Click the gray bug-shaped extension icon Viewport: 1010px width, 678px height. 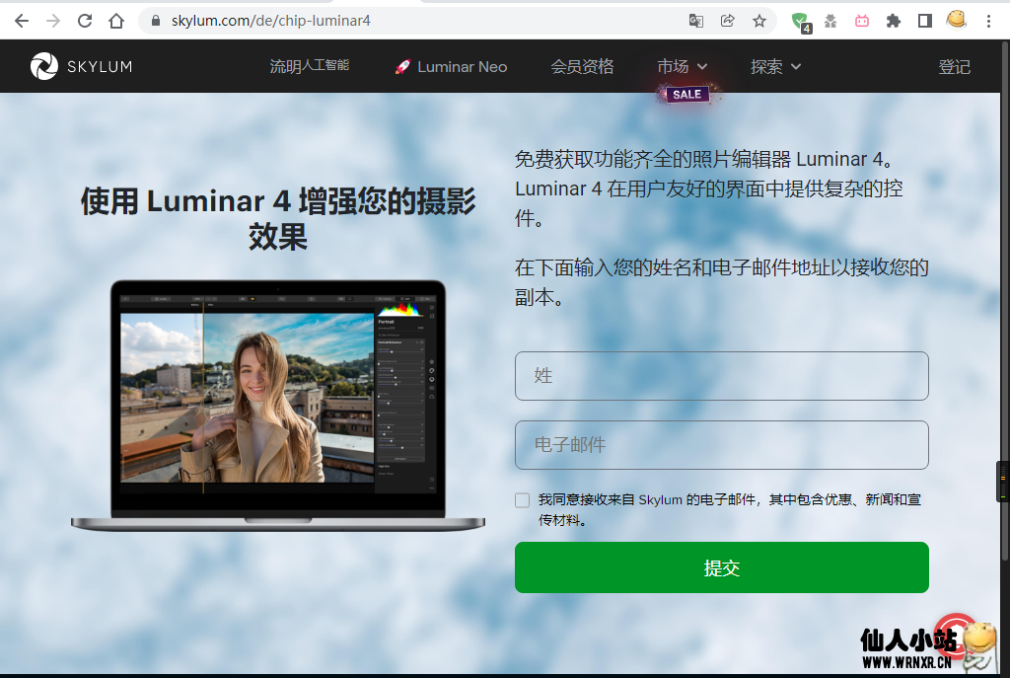830,21
